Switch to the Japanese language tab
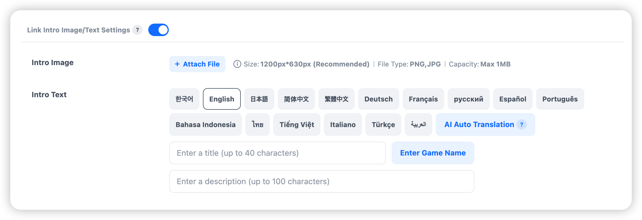The image size is (642, 220). 259,99
